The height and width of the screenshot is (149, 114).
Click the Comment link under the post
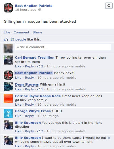click(22, 32)
